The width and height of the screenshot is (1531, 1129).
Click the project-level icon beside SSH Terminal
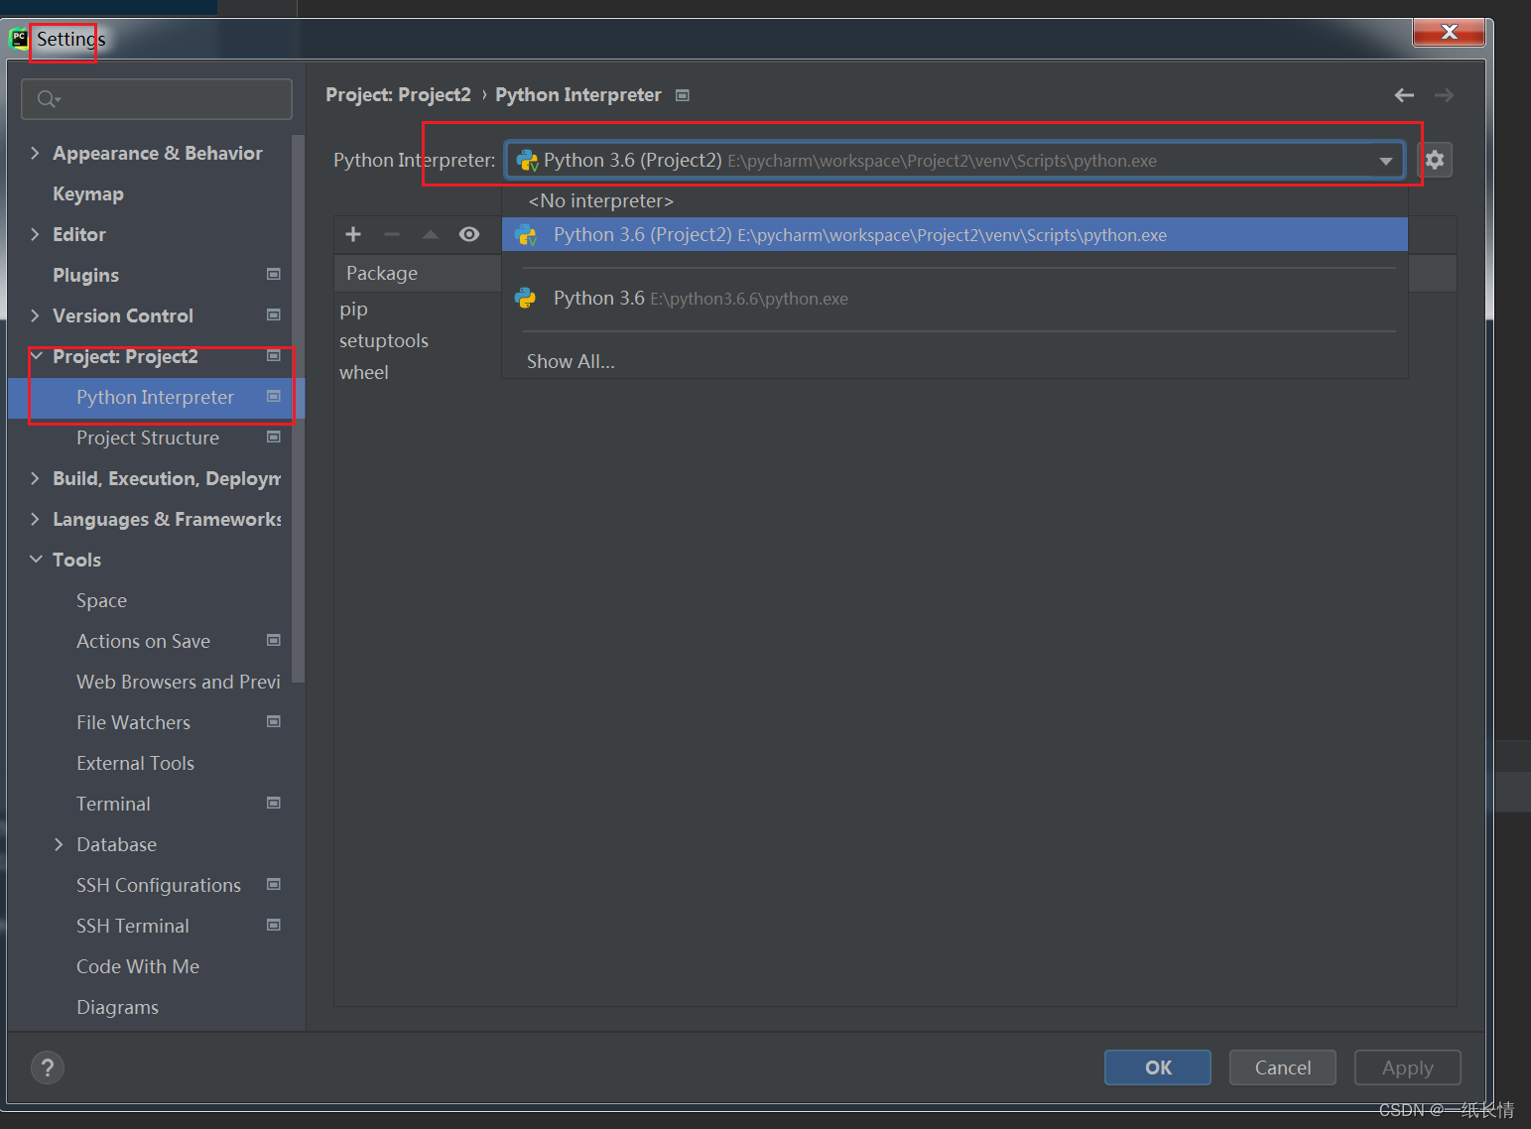coord(274,925)
